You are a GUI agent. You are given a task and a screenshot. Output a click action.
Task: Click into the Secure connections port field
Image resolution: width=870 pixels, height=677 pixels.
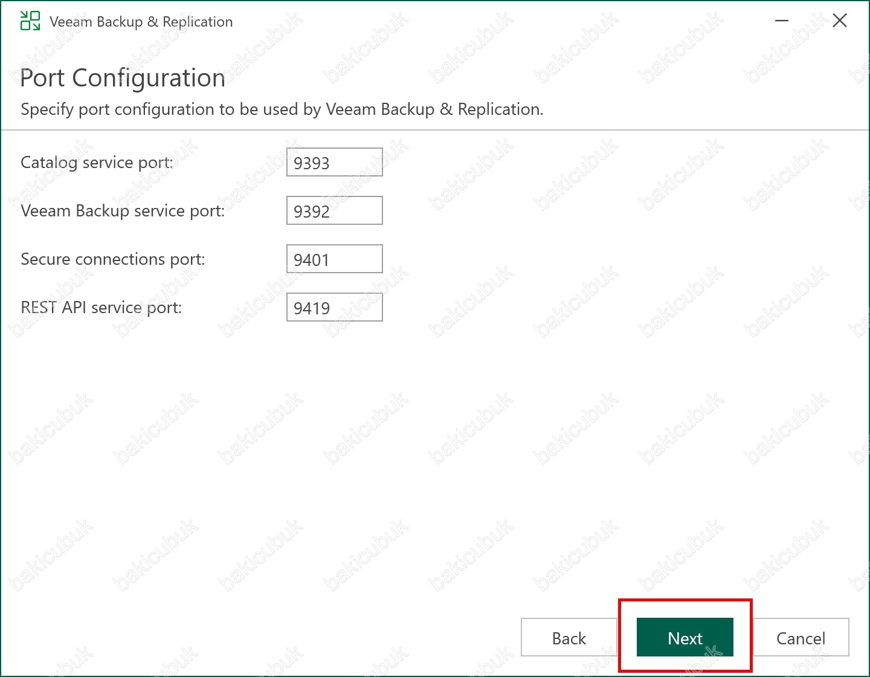[x=334, y=259]
